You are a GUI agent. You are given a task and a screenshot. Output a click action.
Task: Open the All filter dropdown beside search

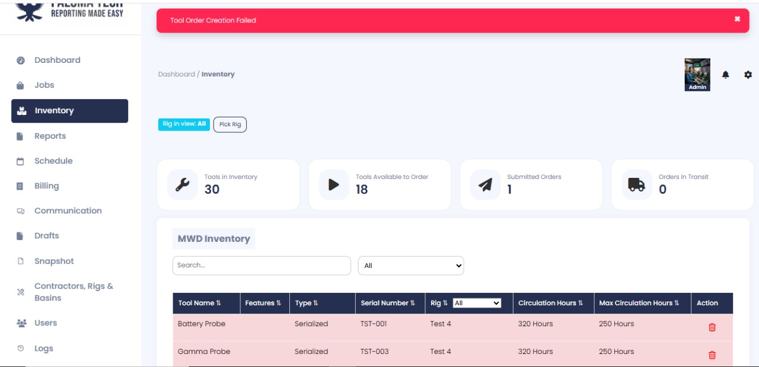point(410,266)
